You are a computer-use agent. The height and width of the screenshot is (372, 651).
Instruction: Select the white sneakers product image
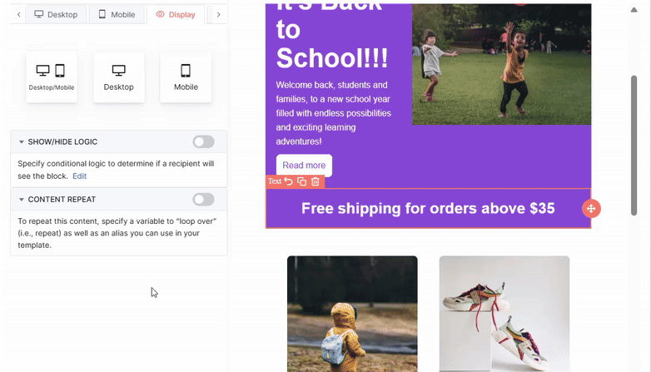(504, 314)
